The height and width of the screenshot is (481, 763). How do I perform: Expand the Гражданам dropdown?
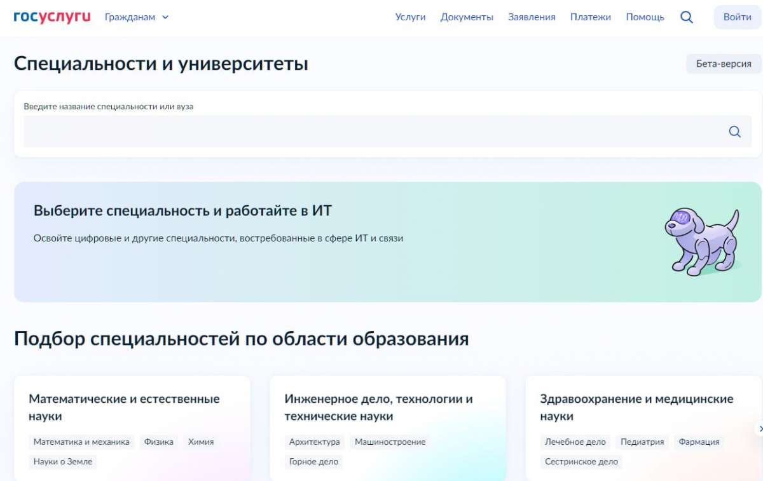point(137,17)
